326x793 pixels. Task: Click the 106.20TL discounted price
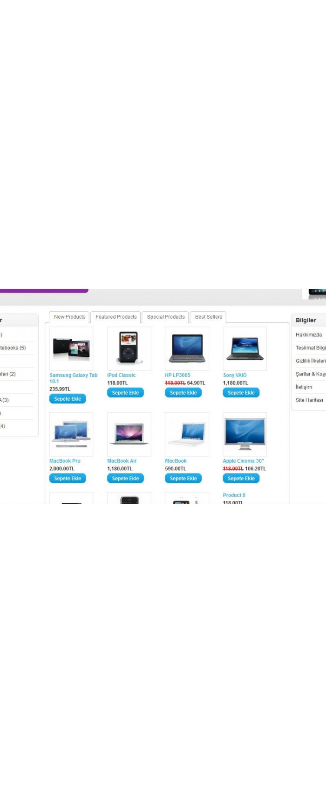(x=255, y=469)
